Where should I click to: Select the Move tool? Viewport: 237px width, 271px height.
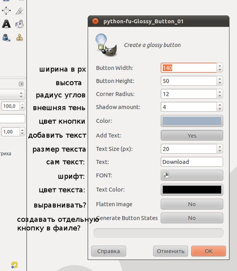point(6,11)
